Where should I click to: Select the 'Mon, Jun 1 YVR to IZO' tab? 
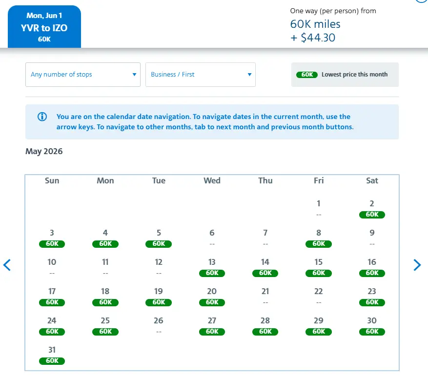point(44,27)
